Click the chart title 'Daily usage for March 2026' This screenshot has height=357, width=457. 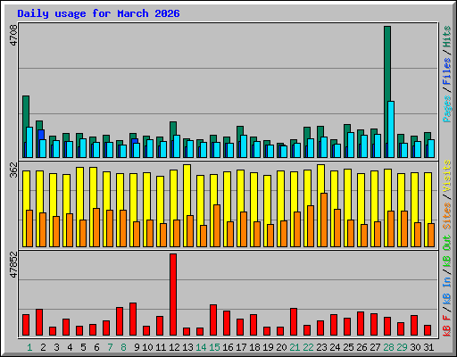click(98, 13)
